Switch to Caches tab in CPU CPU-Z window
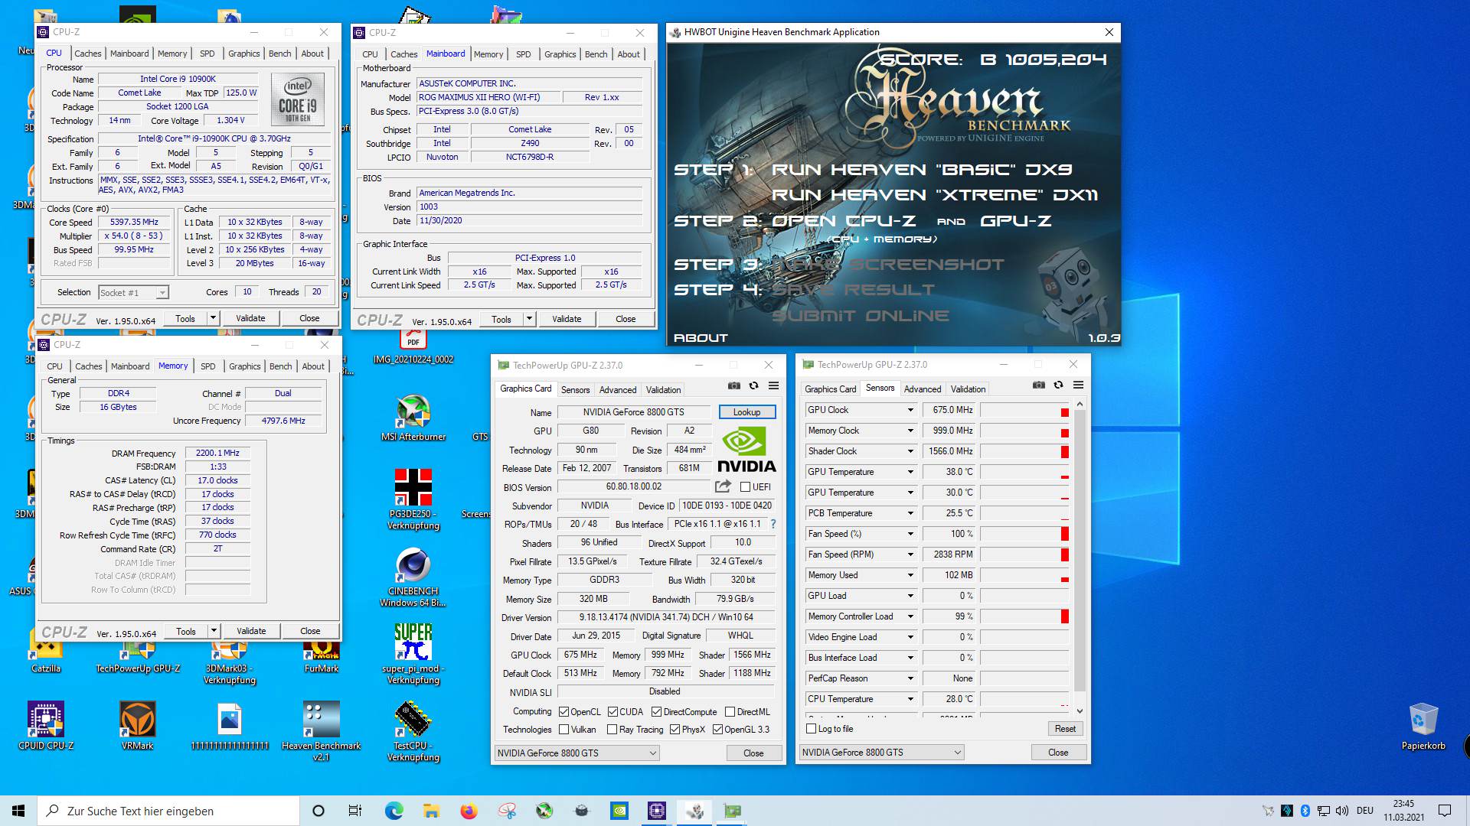Screen dimensions: 1470x826 pos(88,54)
